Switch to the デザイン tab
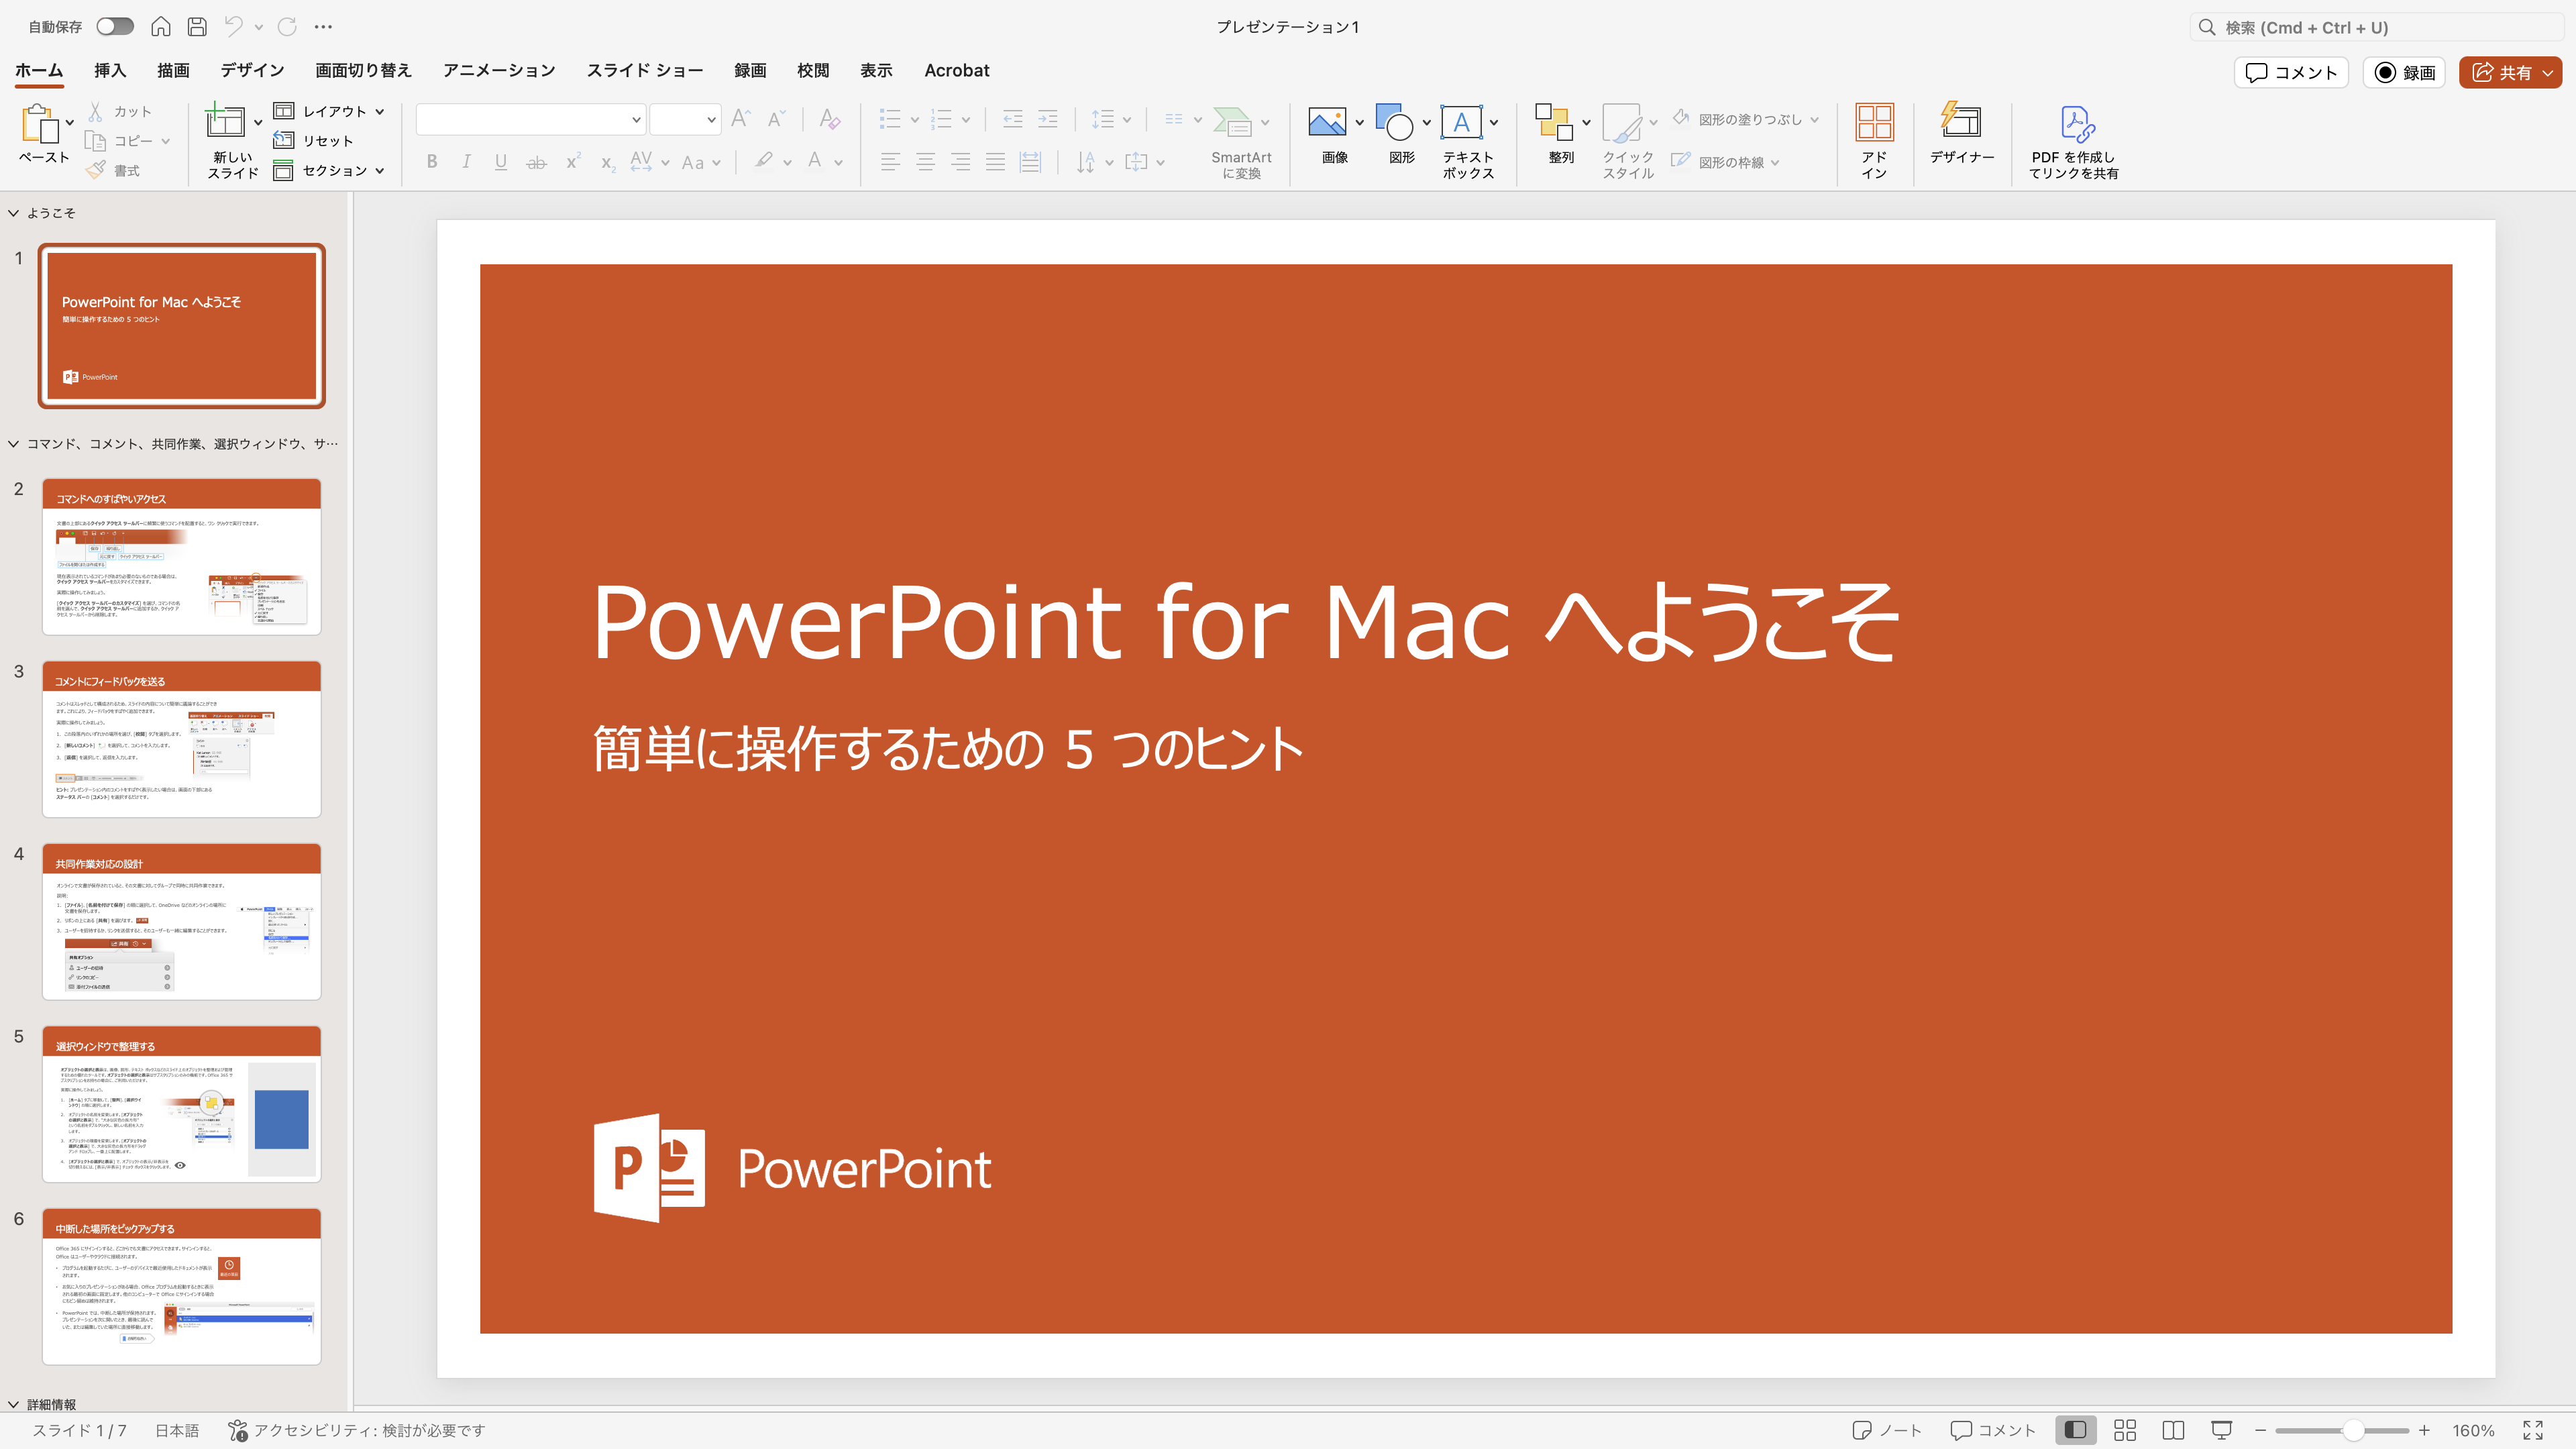The width and height of the screenshot is (2576, 1449). 252,70
